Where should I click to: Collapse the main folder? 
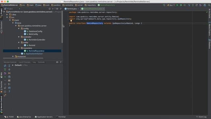pos(10,20)
